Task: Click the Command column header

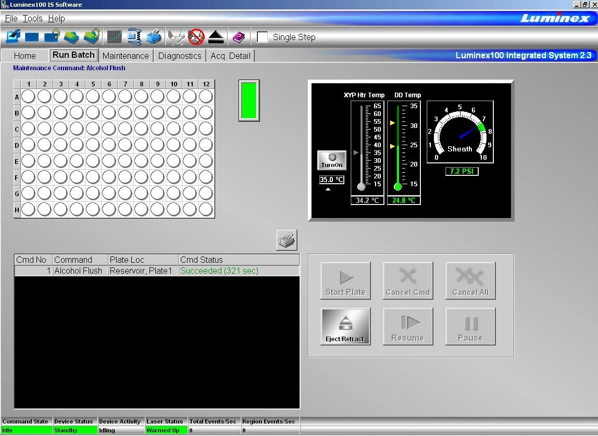Action: click(80, 260)
